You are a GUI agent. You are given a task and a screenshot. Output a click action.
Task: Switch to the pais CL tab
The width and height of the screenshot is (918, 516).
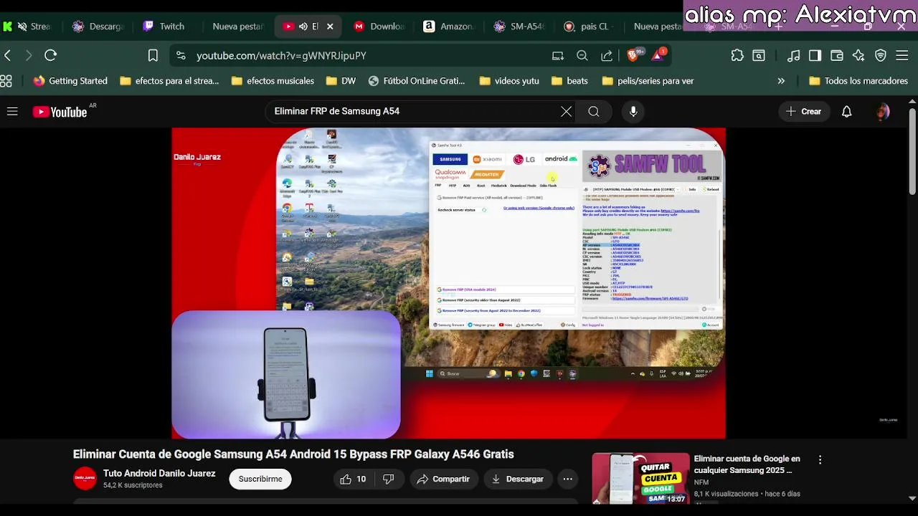(588, 27)
